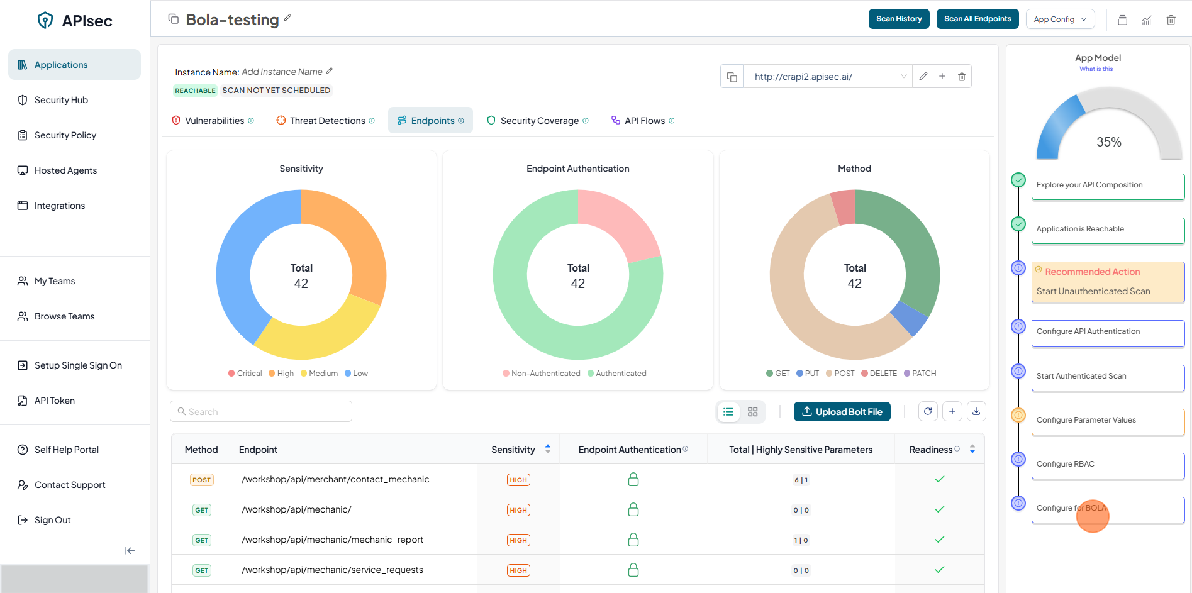Screen dimensions: 1192x593
Task: Click the delete application trash icon
Action: [x=1171, y=20]
